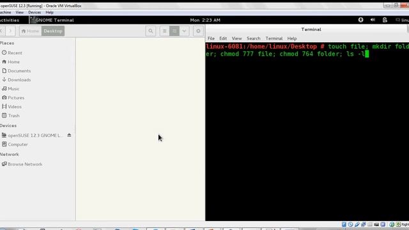The height and width of the screenshot is (230, 409).
Task: Click Browse Network in sidebar
Action: pos(22,164)
